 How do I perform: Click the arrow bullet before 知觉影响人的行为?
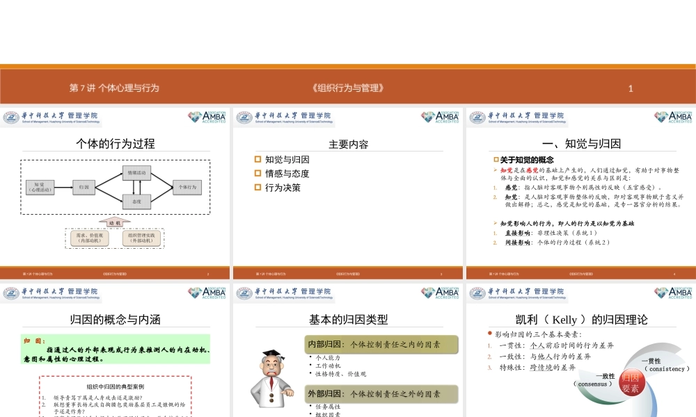tap(495, 223)
